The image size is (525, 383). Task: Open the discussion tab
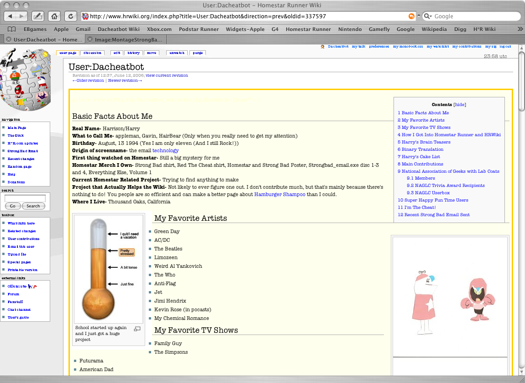[x=92, y=53]
